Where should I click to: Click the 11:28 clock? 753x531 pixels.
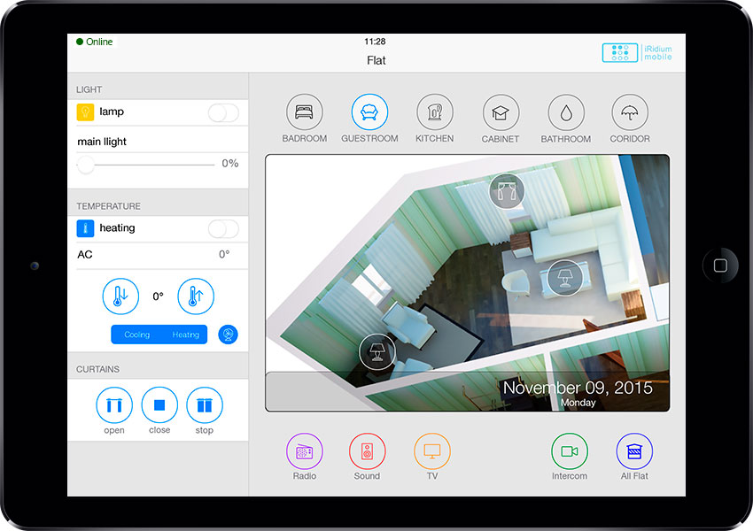coord(375,42)
